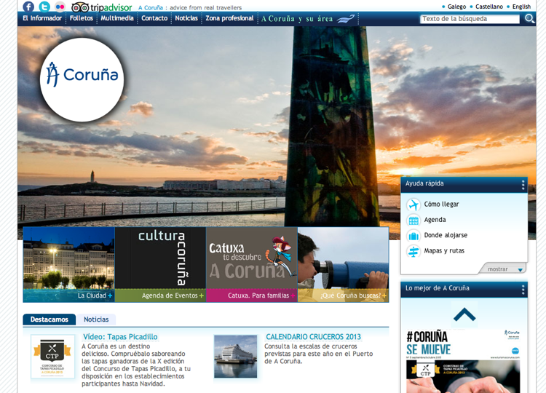This screenshot has height=393, width=546.
Task: Open La Ciudad image tile
Action: point(69,265)
